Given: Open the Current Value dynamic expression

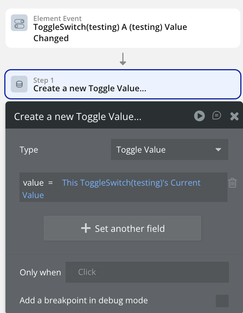Looking at the screenshot, I should [131, 183].
